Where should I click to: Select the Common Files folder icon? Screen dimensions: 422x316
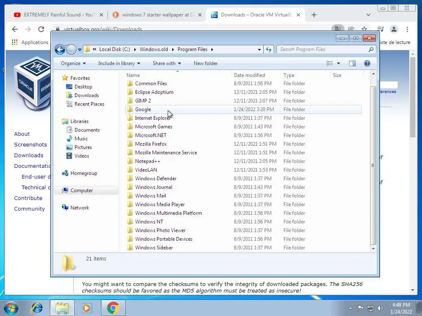tap(130, 83)
